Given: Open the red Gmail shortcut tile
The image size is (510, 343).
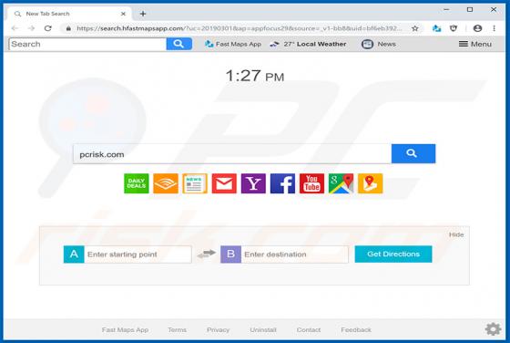Looking at the screenshot, I should click(x=224, y=183).
